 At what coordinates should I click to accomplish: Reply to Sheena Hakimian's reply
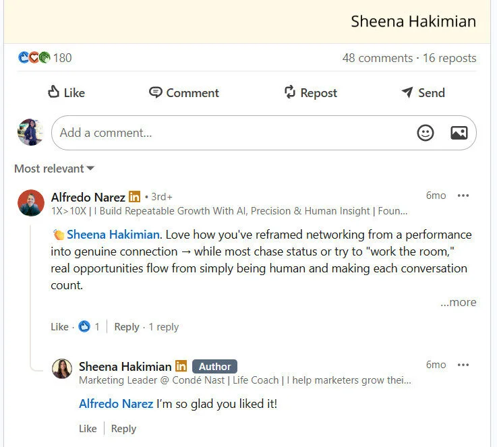pyautogui.click(x=123, y=429)
